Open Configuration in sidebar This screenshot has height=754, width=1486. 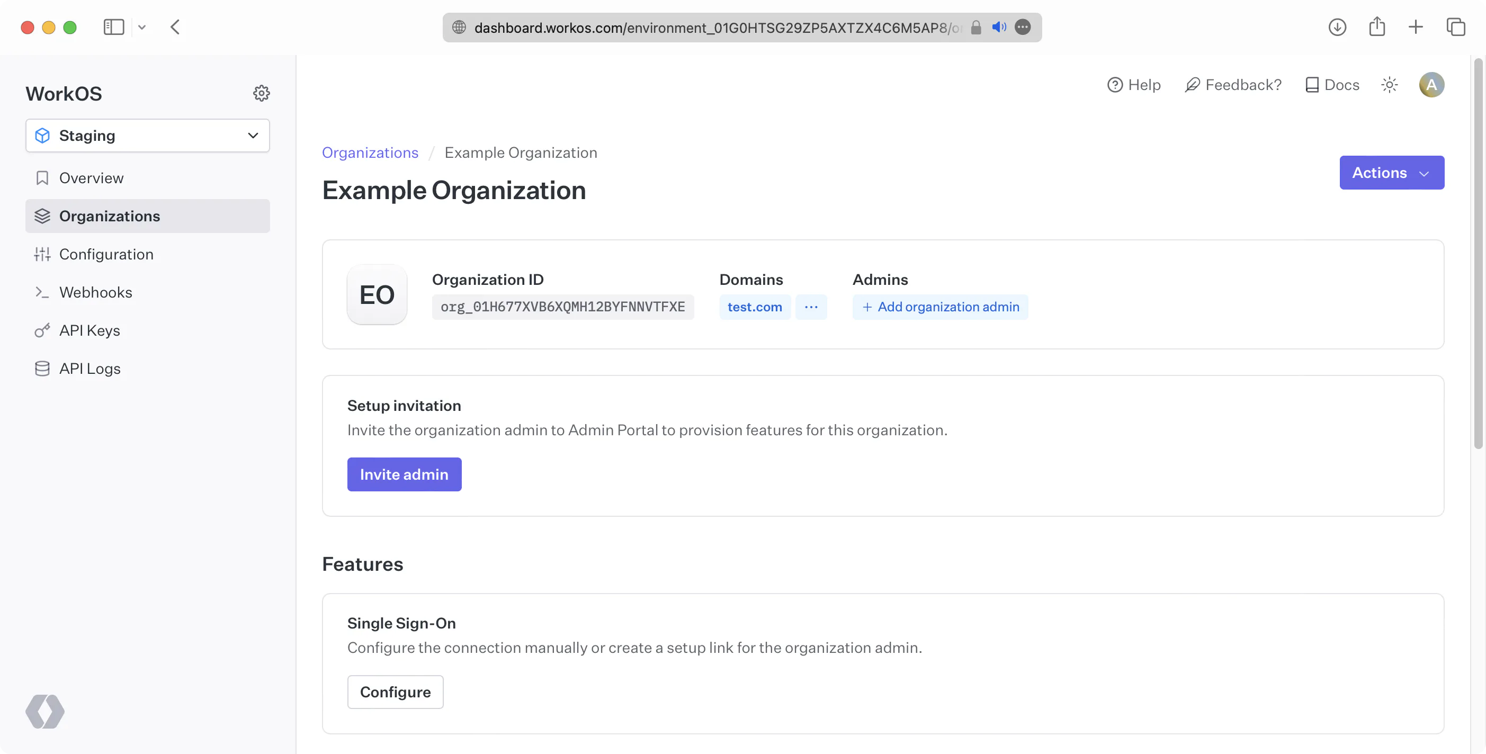click(x=147, y=254)
